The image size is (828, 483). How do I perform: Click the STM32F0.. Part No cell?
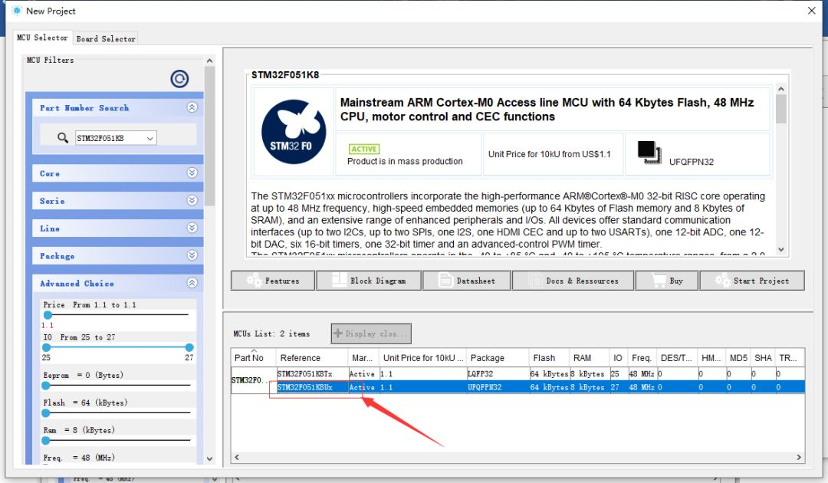[254, 380]
